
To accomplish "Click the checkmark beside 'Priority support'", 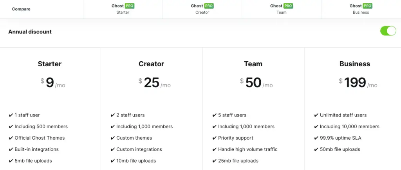I will point(214,138).
